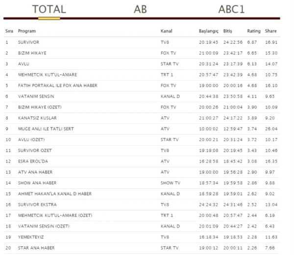Select the YEMEKTEYIZ program

31,237
